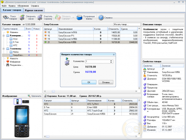This screenshot has width=186, height=140.
Task: Switch to Каталог товаров tab
Action: tap(12, 10)
